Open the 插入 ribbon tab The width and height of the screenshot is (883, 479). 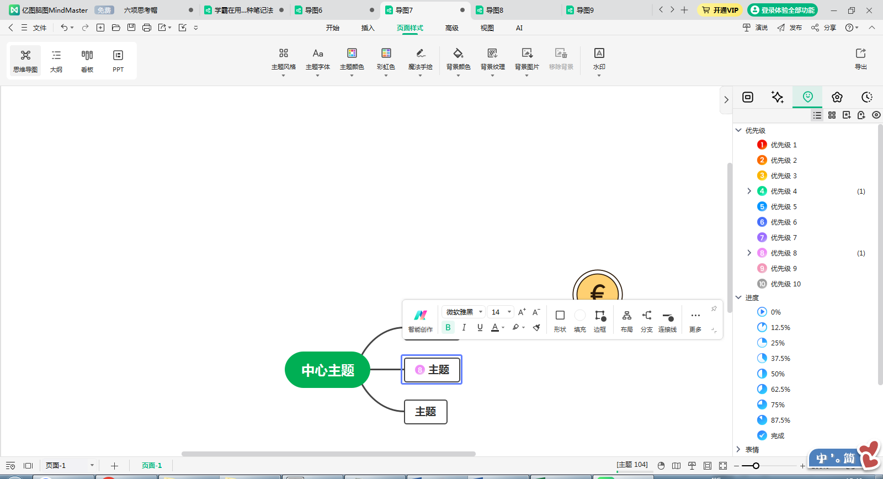tap(368, 28)
